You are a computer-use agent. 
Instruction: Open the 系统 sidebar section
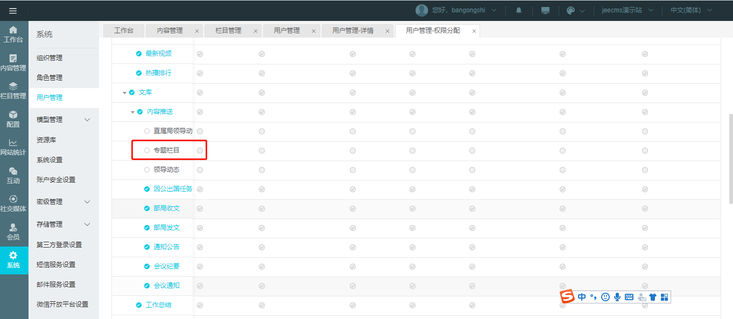coord(13,260)
